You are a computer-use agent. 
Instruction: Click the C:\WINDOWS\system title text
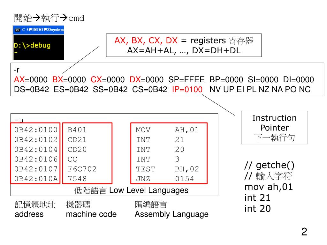tap(43, 30)
